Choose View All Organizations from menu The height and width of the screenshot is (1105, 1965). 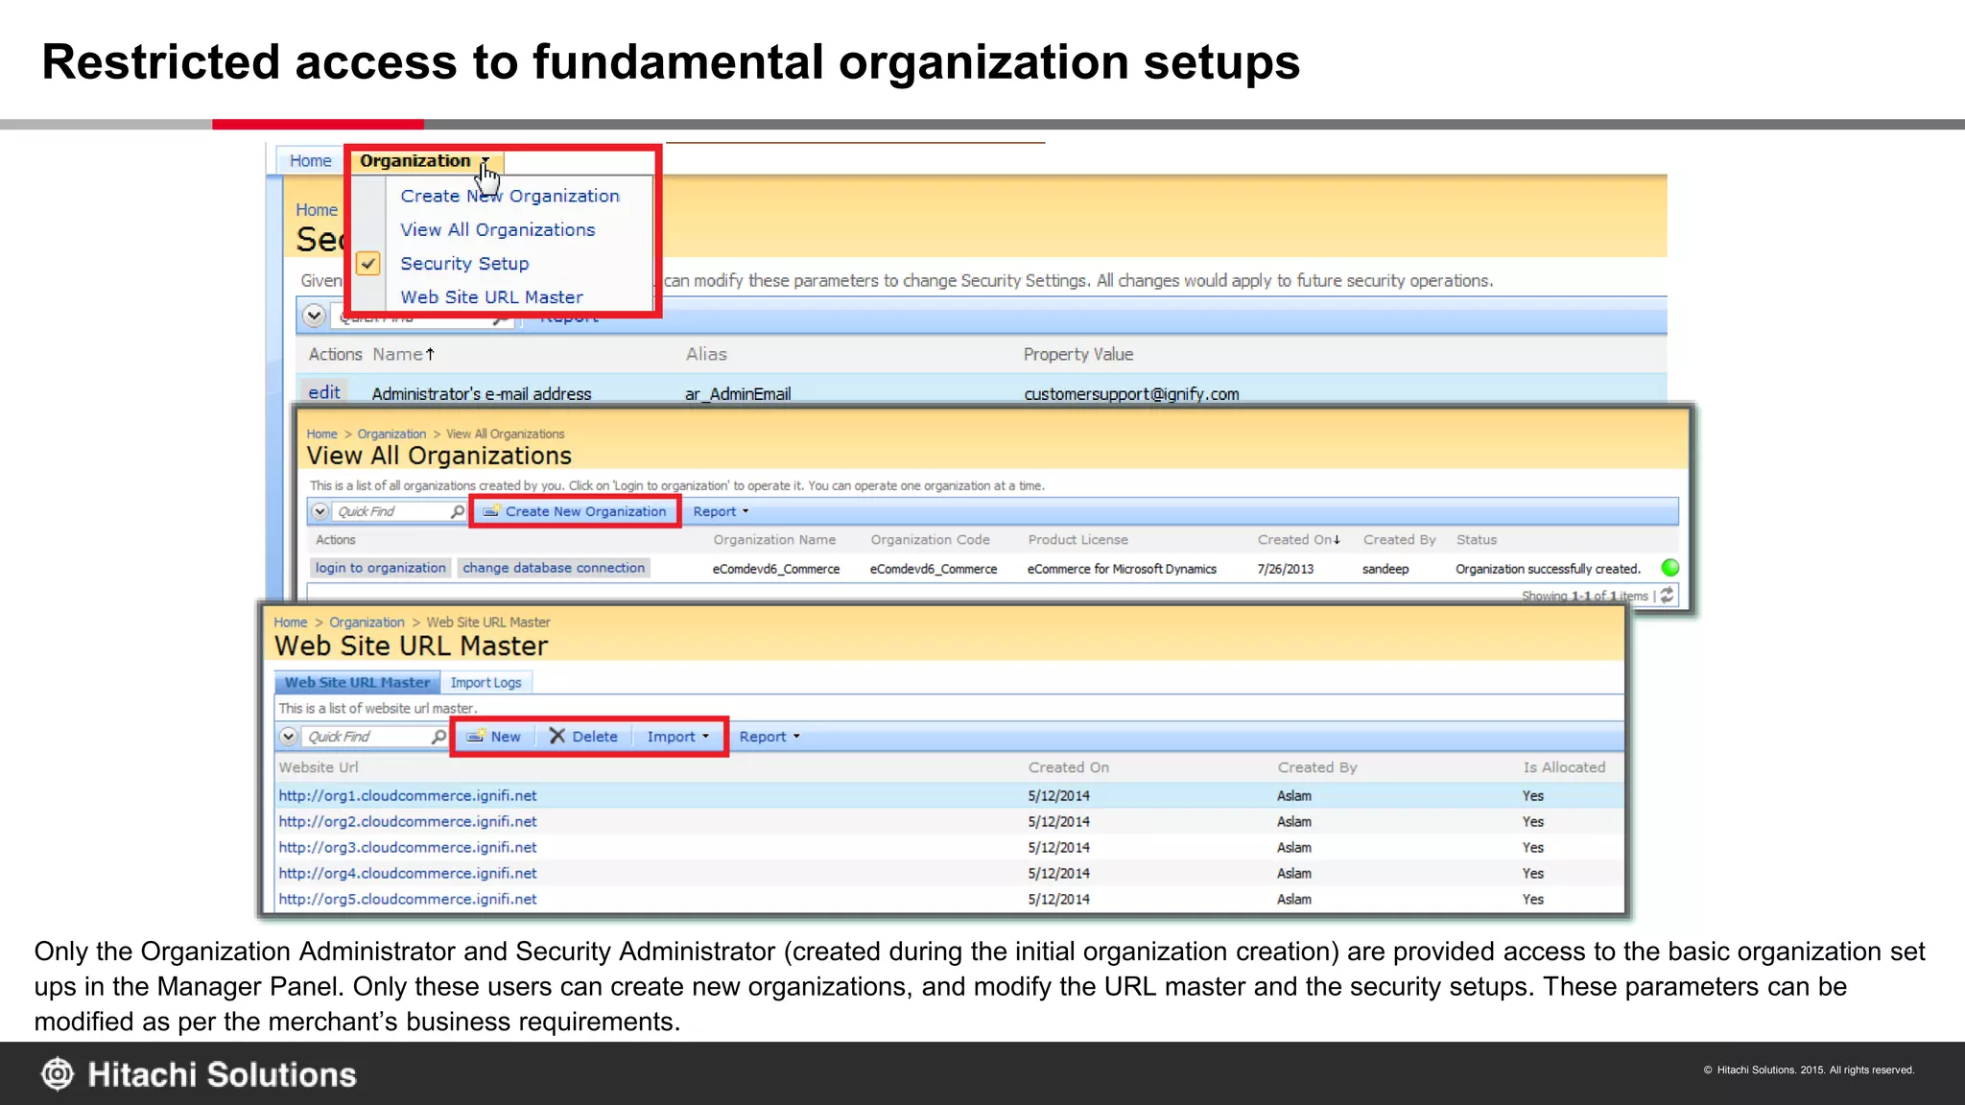(x=497, y=230)
